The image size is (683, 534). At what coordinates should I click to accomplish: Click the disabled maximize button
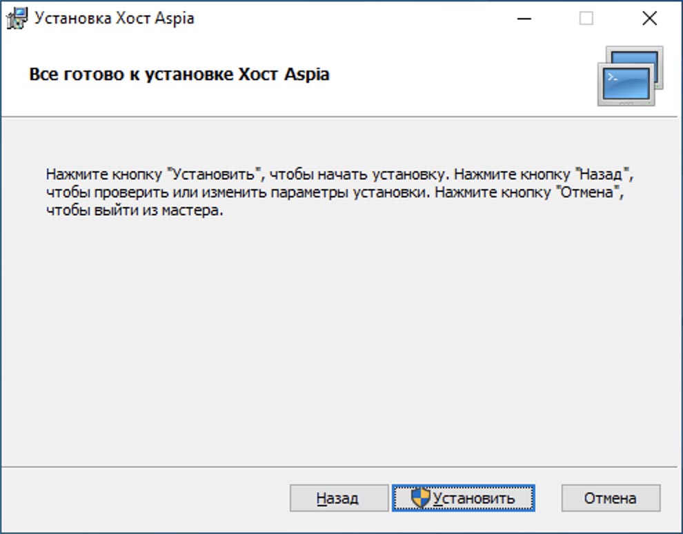[x=586, y=19]
